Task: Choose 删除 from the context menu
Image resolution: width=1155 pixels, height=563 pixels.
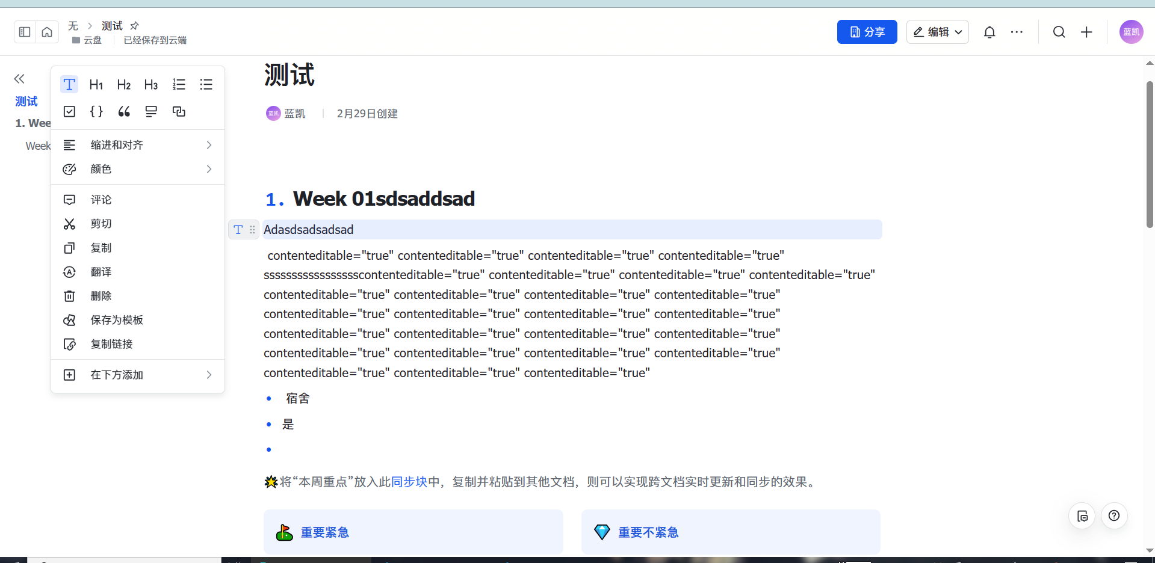Action: [101, 296]
